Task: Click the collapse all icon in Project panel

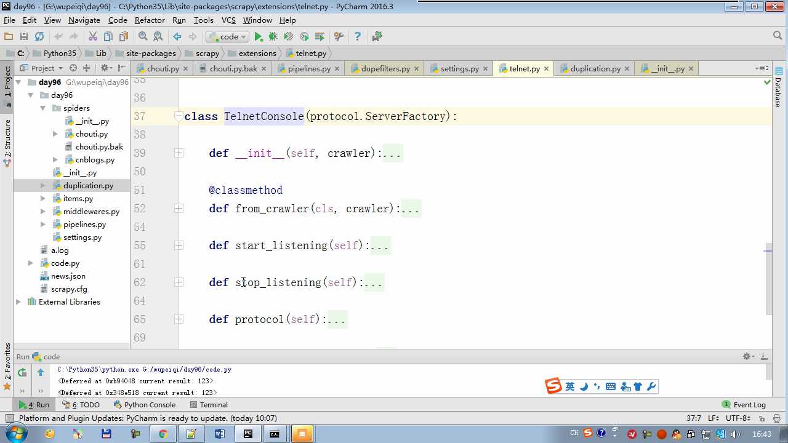Action: (86, 68)
